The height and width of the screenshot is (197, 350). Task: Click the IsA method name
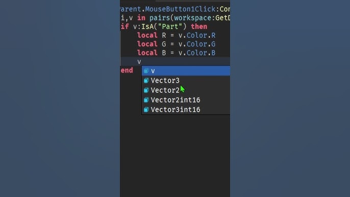147,27
